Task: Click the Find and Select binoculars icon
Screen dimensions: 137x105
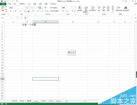Action: [126, 8]
